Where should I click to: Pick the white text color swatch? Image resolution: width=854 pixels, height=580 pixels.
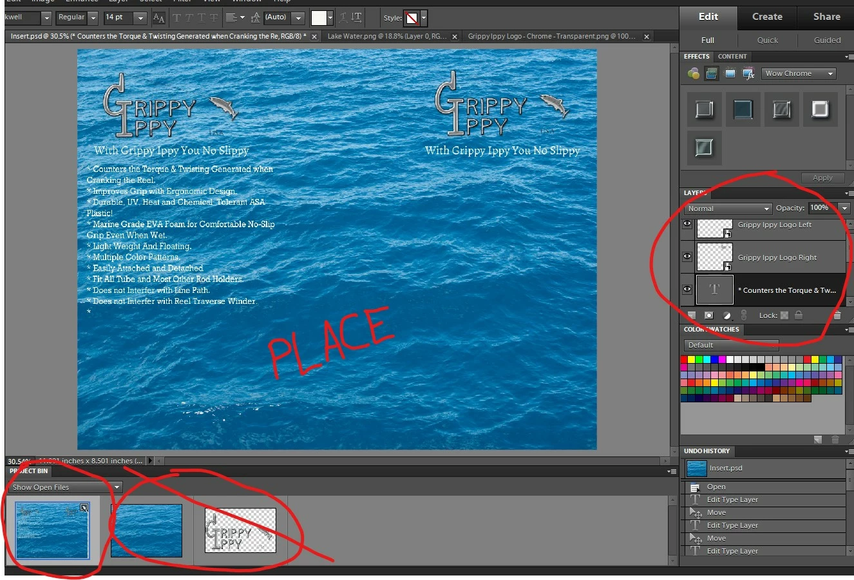(x=319, y=18)
